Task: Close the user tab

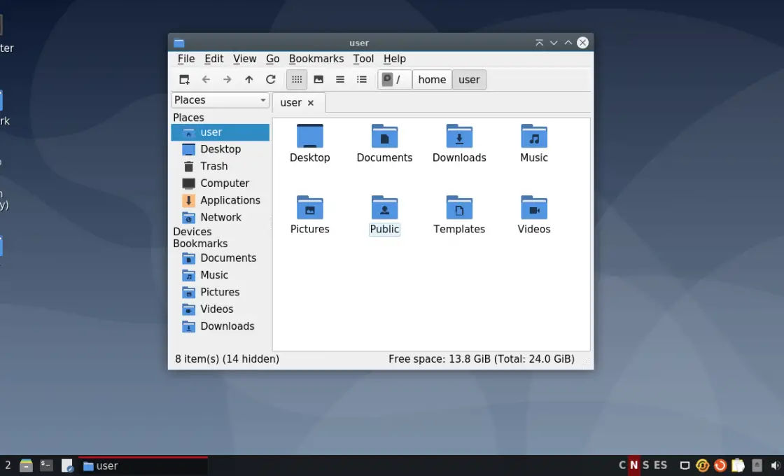Action: pos(311,103)
